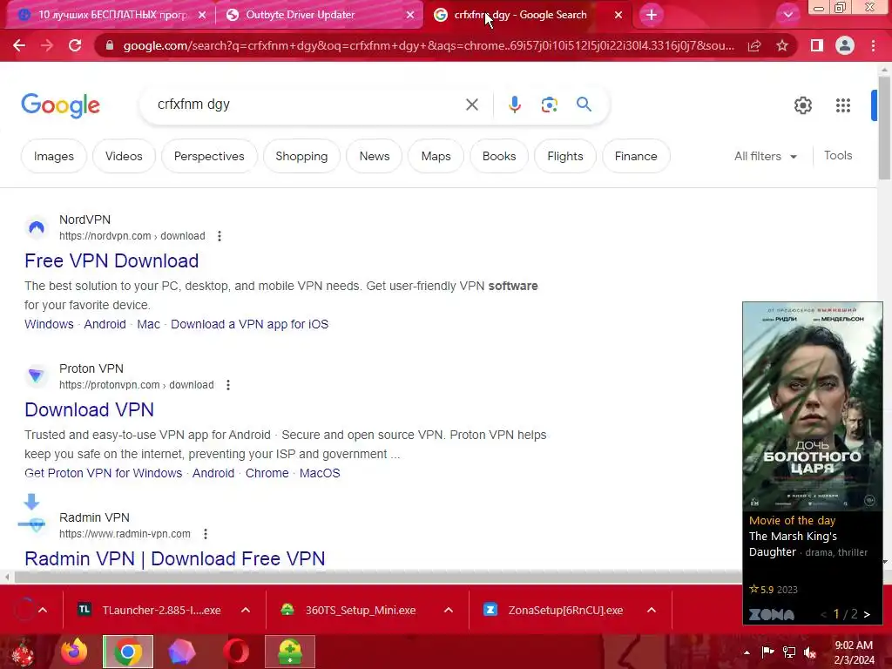Viewport: 892px width, 669px height.
Task: Open the Chrome three-dot menu
Action: 873,45
